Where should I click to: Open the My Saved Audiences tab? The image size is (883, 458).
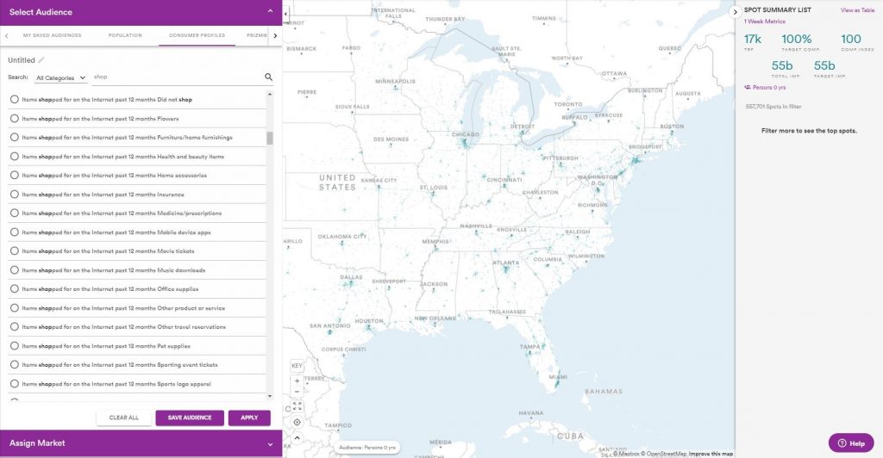tap(52, 36)
